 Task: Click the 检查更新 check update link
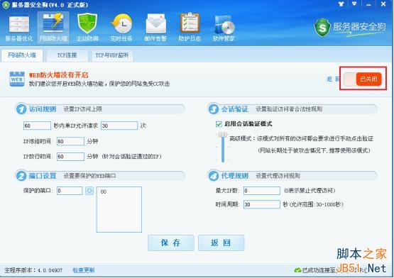(84, 270)
